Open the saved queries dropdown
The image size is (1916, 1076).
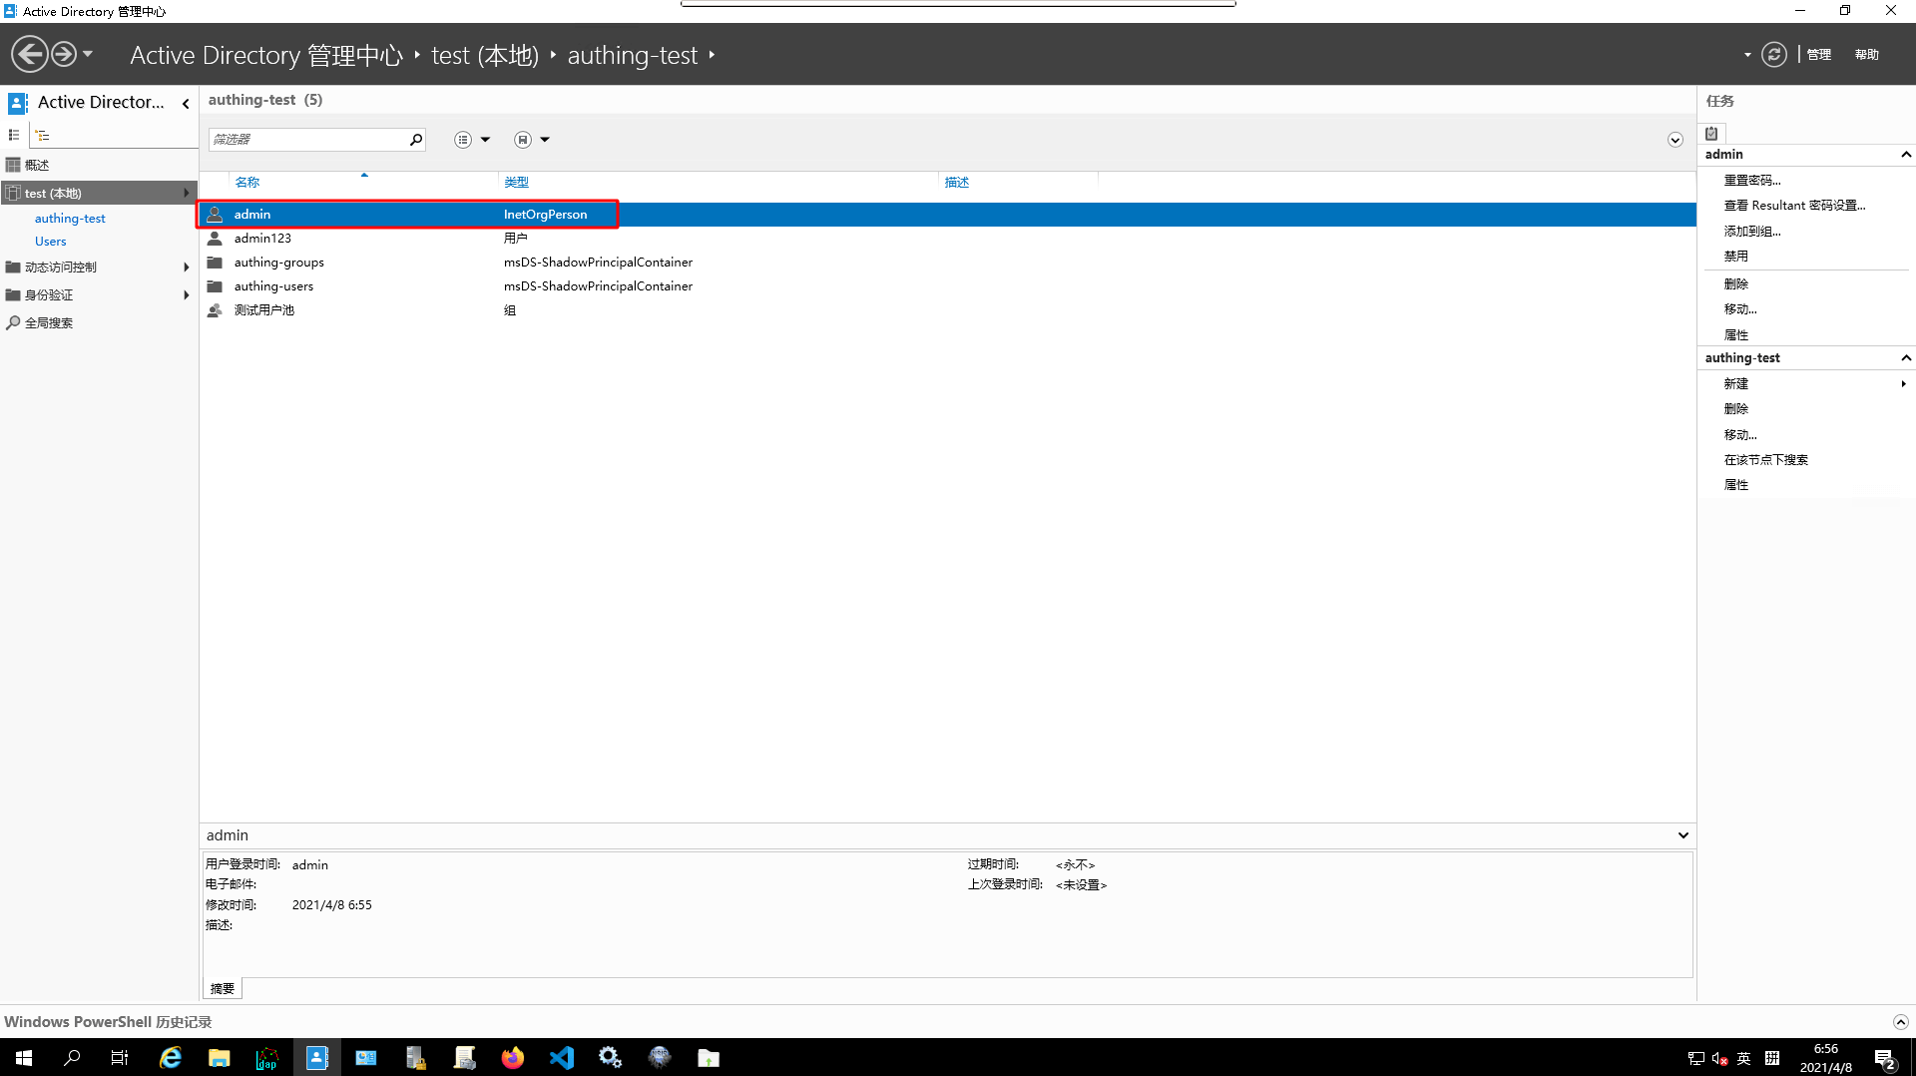[x=532, y=140]
